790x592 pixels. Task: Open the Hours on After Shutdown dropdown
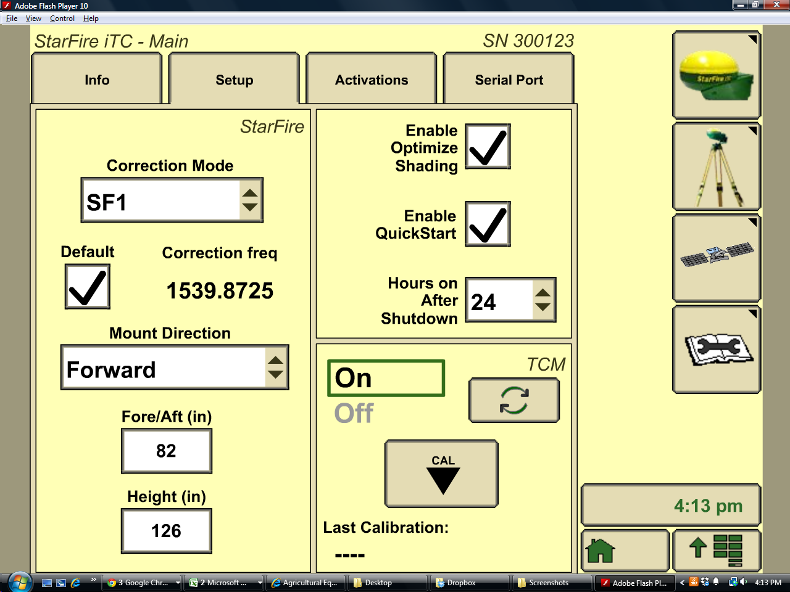(510, 300)
